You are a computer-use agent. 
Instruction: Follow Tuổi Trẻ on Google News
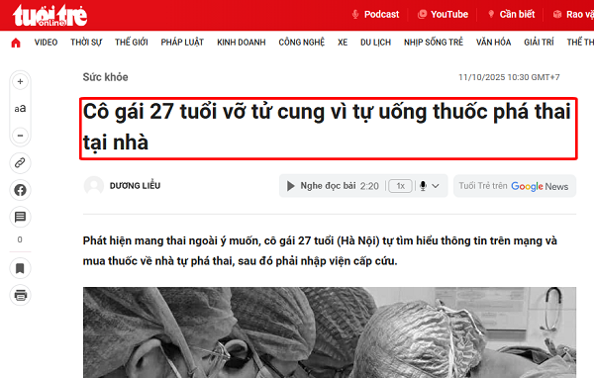[x=515, y=186]
